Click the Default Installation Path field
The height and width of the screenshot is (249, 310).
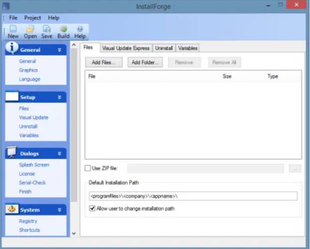[x=193, y=196]
